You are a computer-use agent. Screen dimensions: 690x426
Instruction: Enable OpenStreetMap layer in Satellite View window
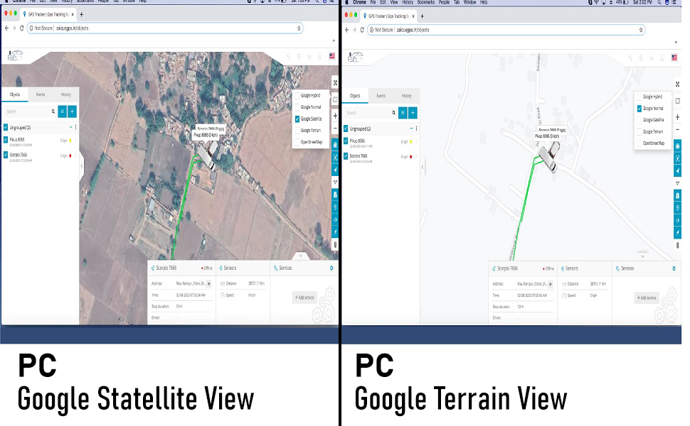[297, 142]
